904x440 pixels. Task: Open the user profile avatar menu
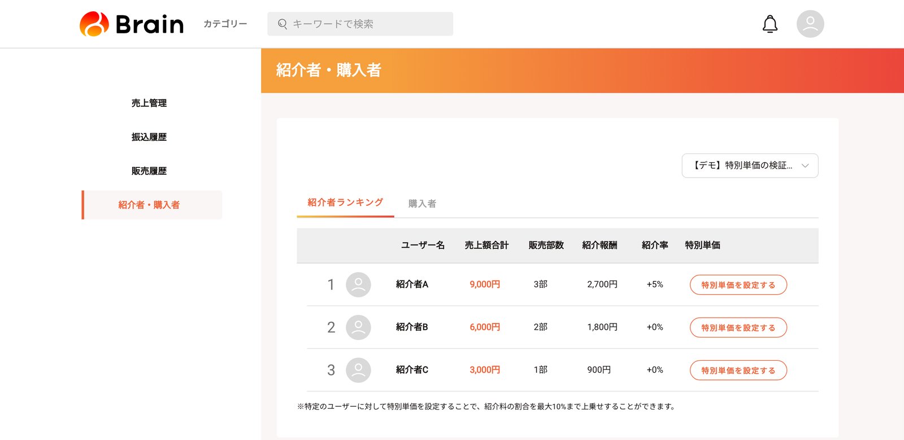[x=810, y=24]
